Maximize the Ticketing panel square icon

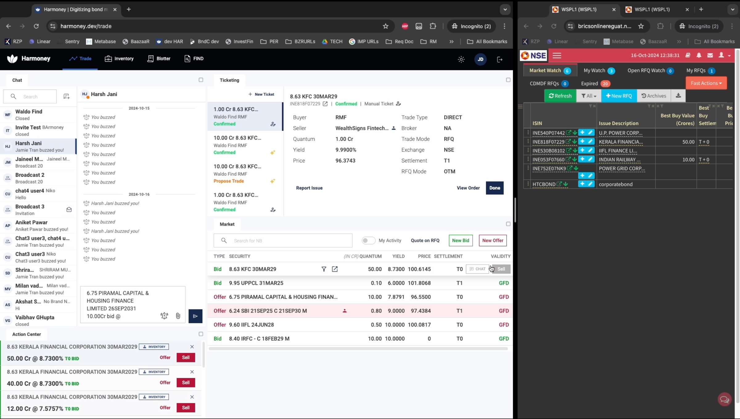(x=508, y=80)
